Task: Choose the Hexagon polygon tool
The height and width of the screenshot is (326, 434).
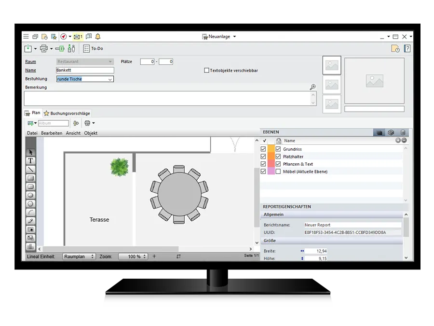Action: point(31,204)
